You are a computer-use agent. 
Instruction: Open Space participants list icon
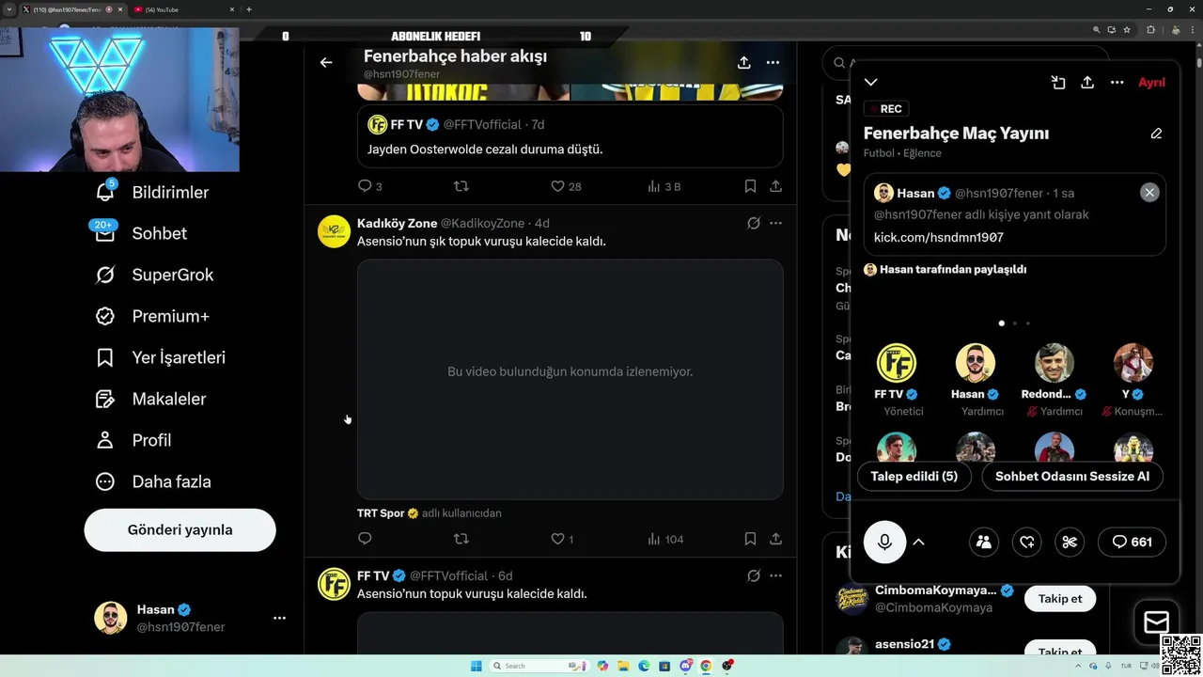coord(984,542)
